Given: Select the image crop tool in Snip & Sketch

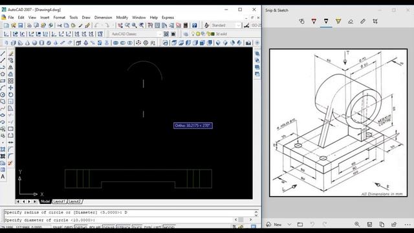Looking at the screenshot, I should [375, 21].
